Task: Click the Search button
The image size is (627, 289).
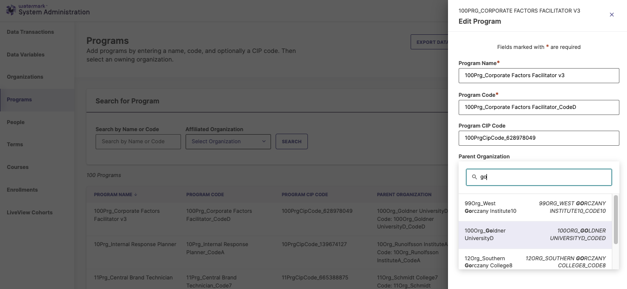Action: (x=292, y=142)
